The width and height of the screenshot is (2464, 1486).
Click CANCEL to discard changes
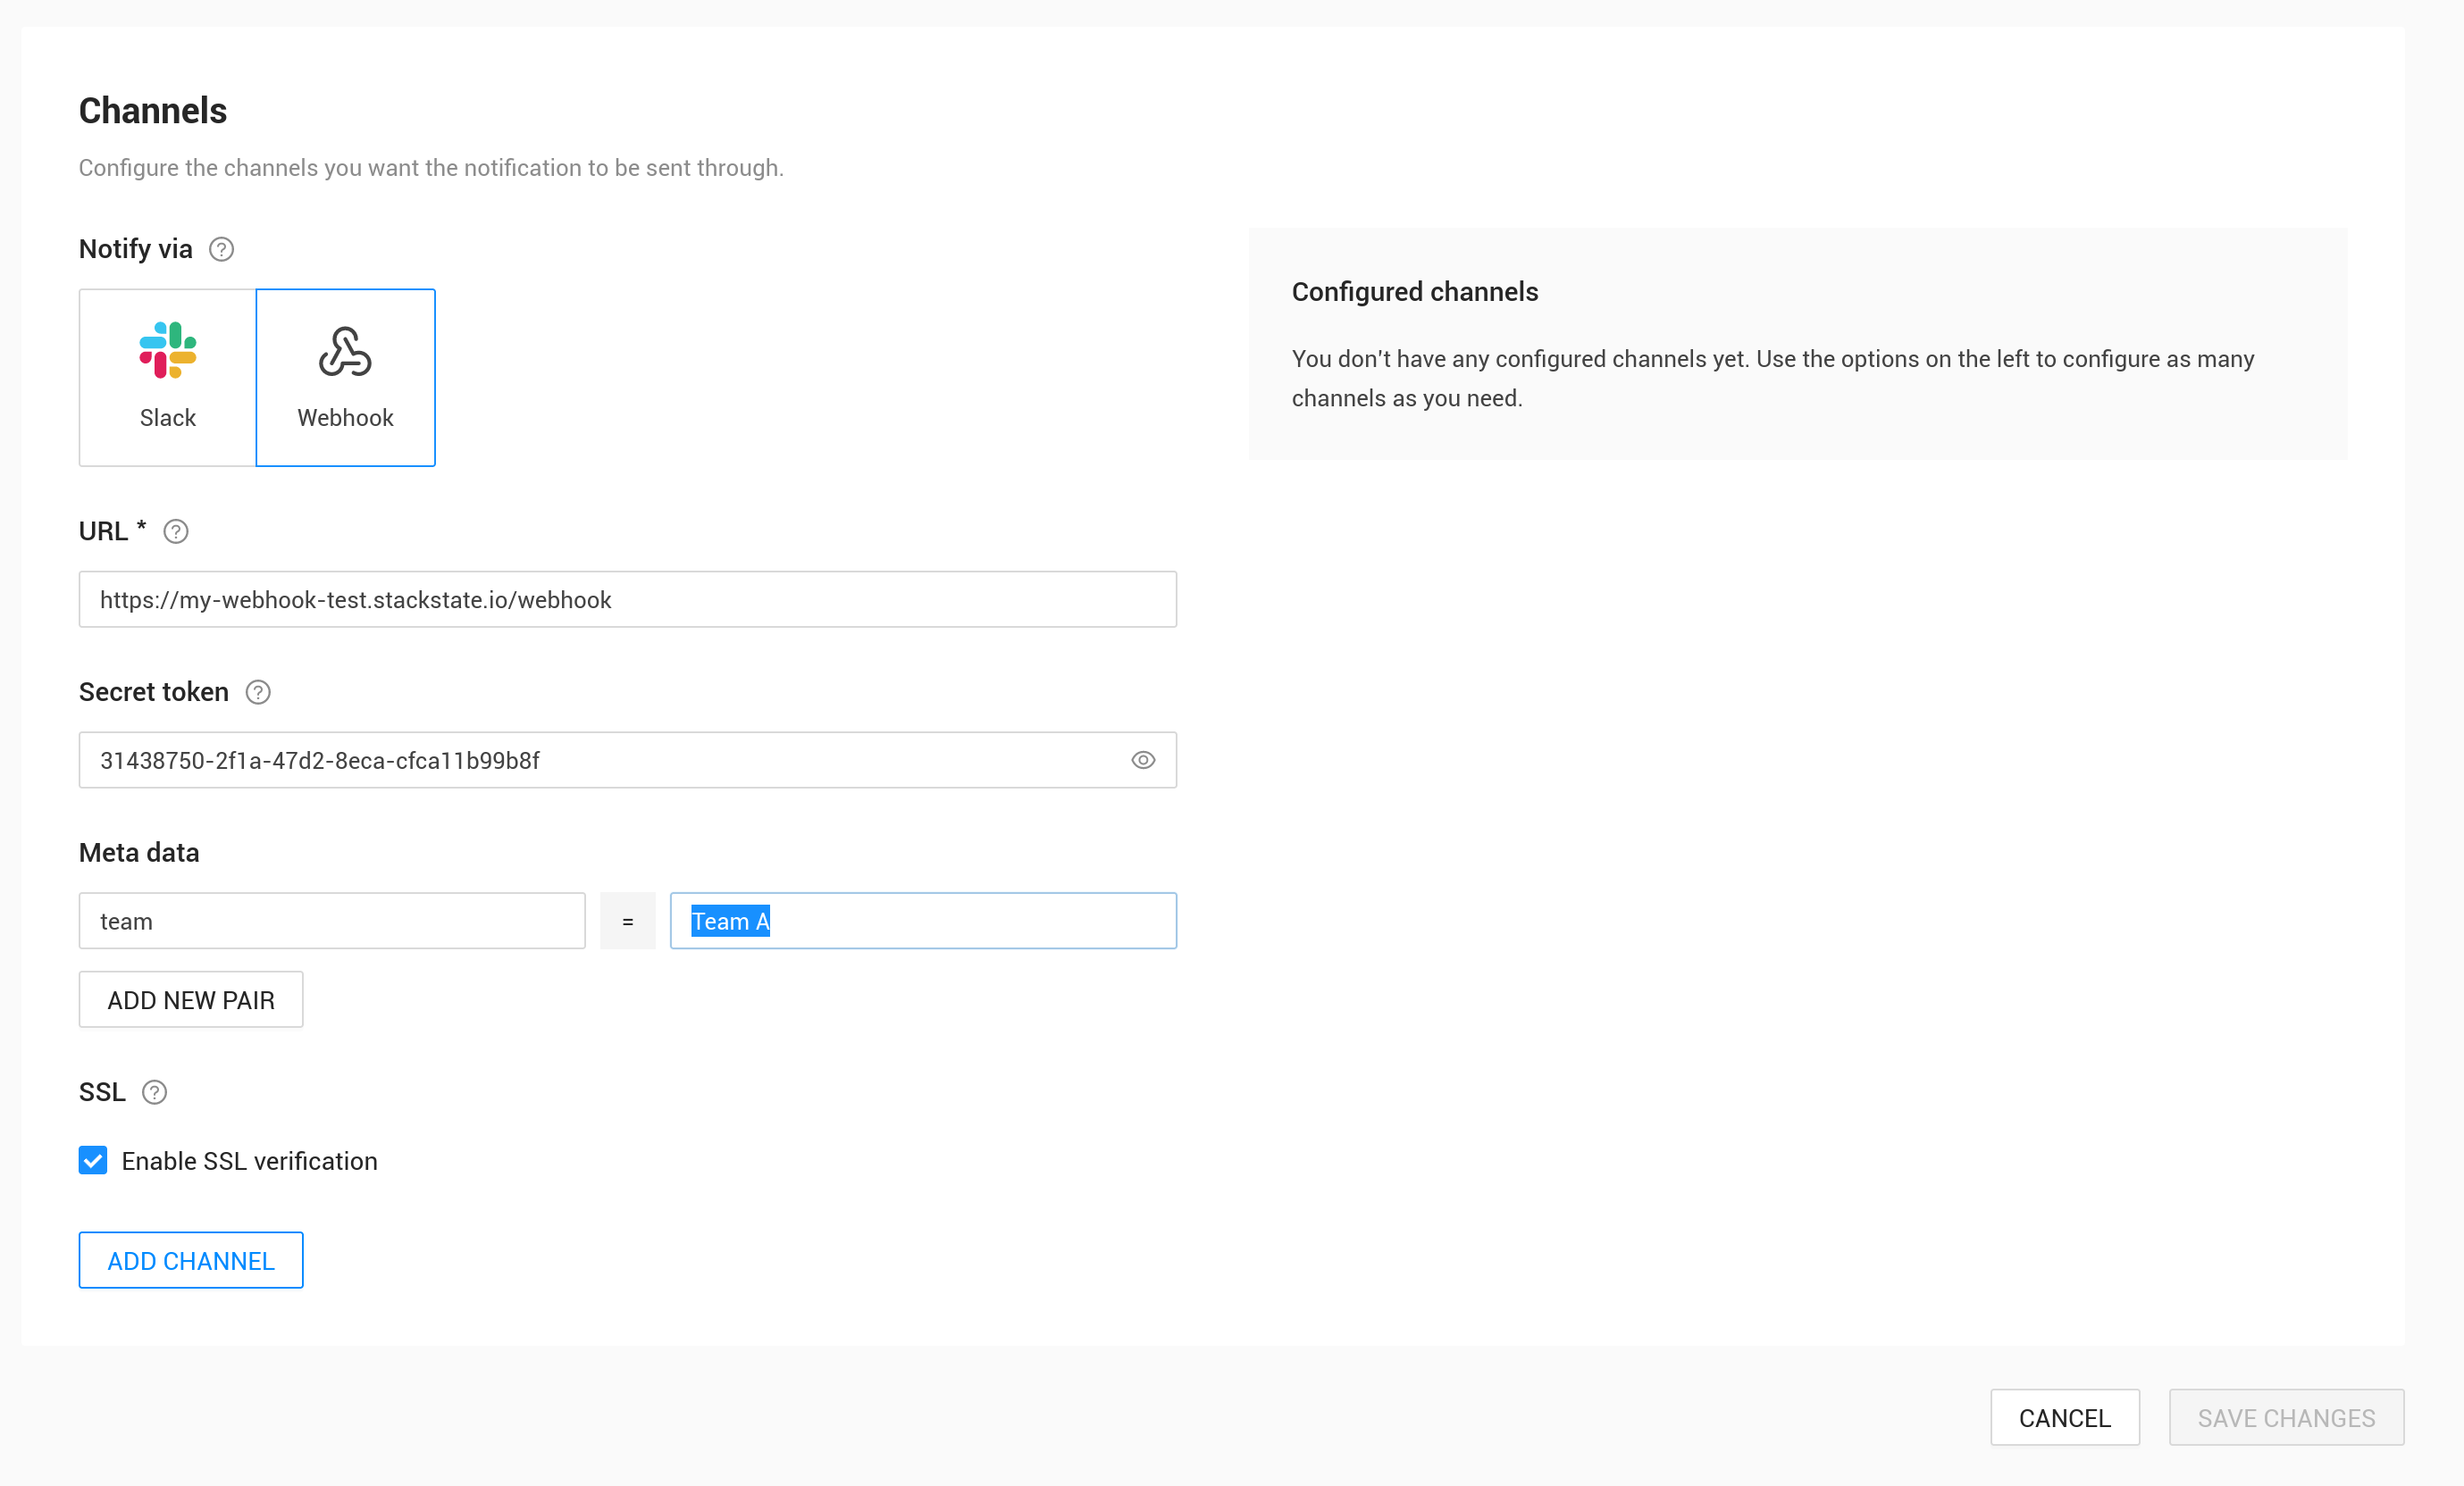pos(2065,1417)
